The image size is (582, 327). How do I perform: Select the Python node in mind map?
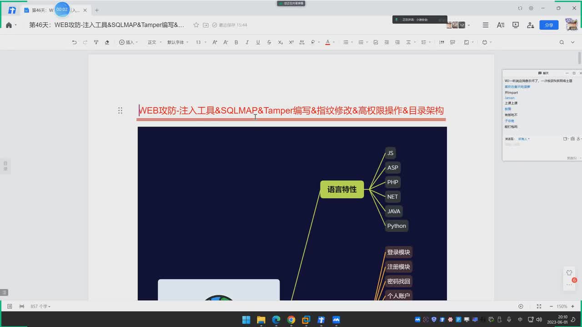click(396, 226)
